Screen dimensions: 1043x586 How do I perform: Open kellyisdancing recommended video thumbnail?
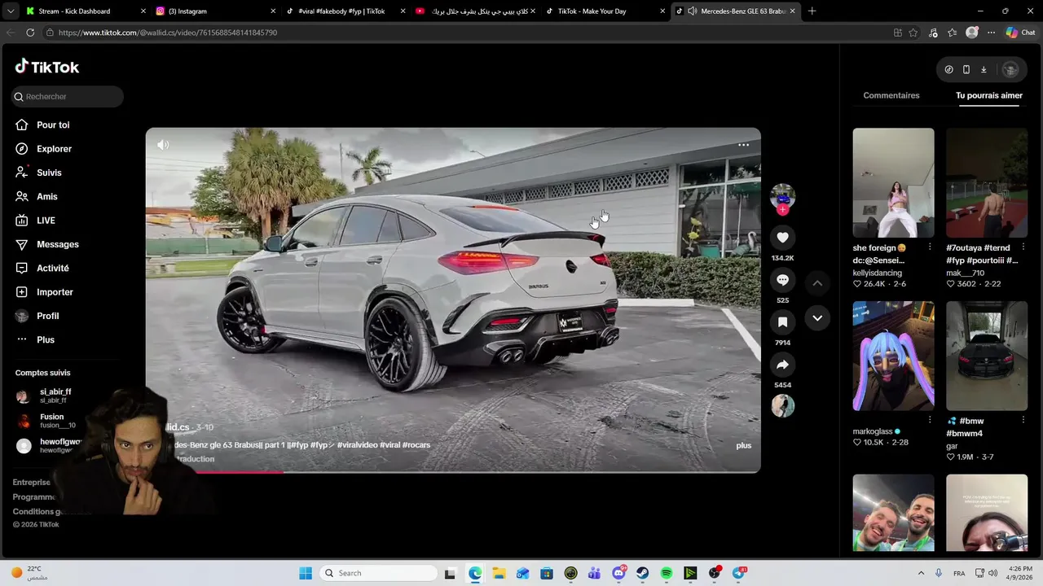tap(893, 182)
